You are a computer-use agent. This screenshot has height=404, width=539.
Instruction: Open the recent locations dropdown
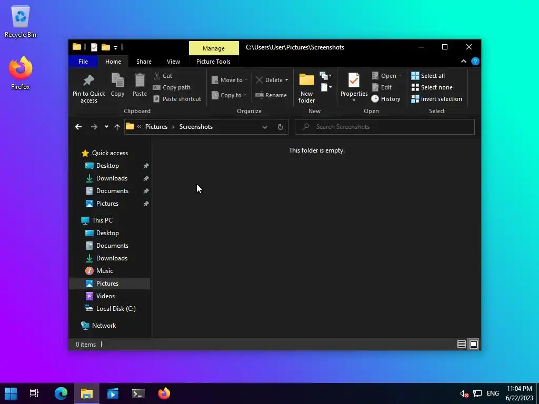click(106, 127)
